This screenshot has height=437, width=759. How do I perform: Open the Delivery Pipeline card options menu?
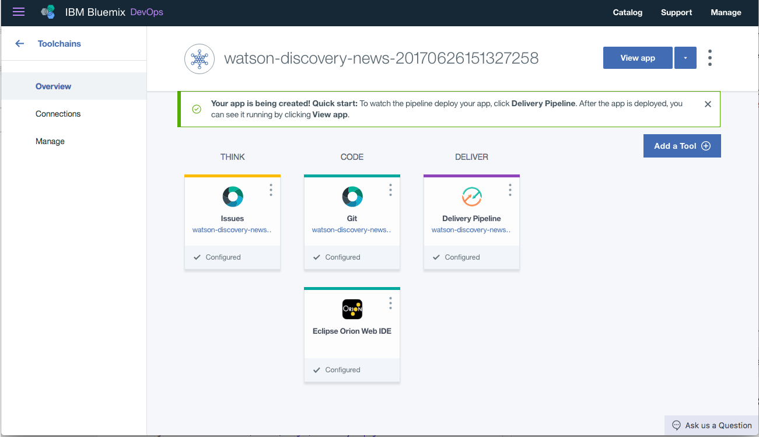coord(510,190)
